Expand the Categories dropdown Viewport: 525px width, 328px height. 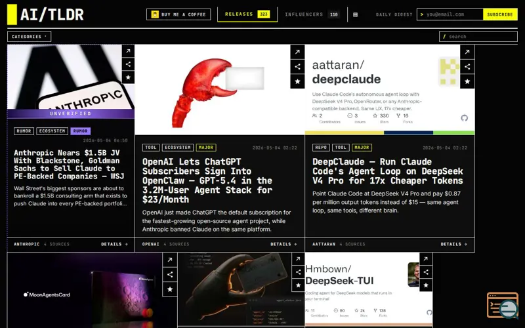click(29, 37)
